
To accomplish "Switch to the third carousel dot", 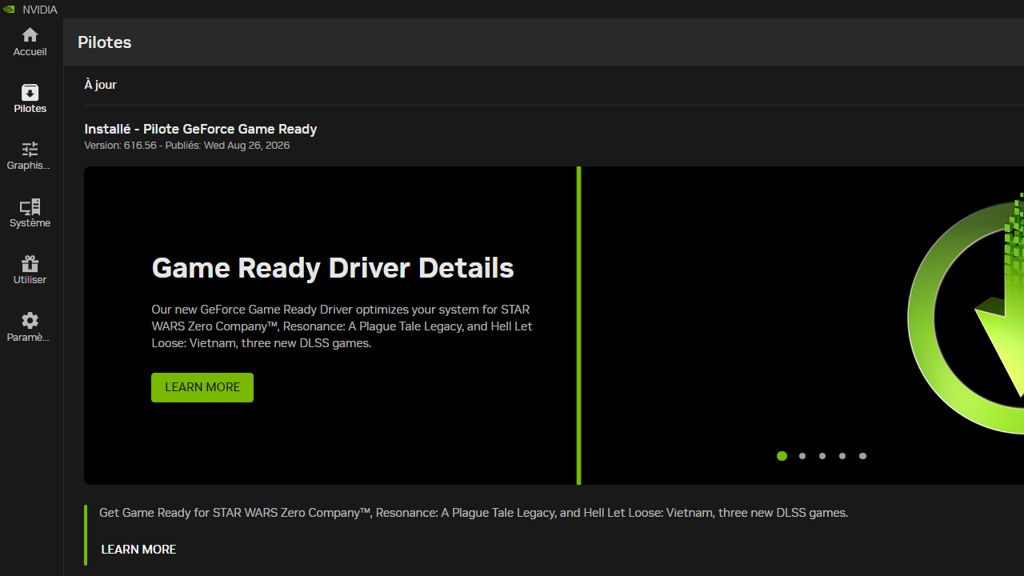I will (822, 456).
